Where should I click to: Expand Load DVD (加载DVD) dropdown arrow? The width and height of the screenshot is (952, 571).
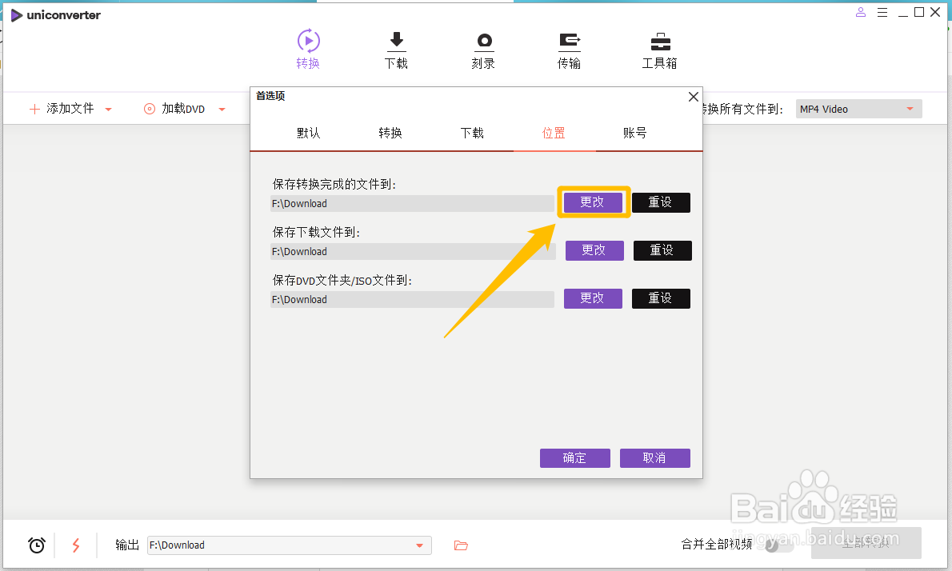click(222, 110)
